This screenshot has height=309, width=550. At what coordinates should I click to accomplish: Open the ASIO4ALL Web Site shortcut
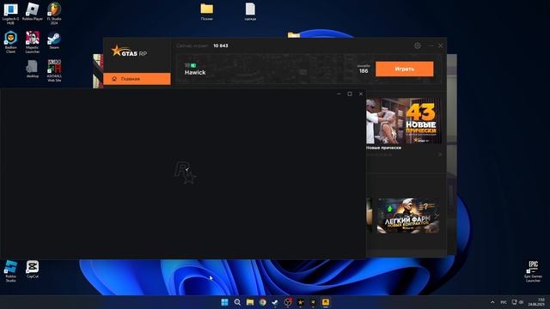(x=54, y=70)
